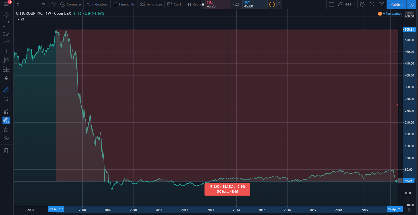The width and height of the screenshot is (418, 215).
Task: Toggle lock all drawing tools
Action: point(6,129)
